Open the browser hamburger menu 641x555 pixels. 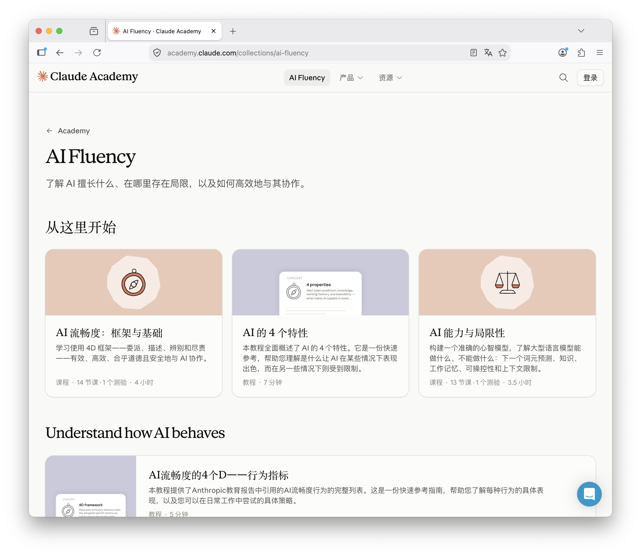pos(599,53)
